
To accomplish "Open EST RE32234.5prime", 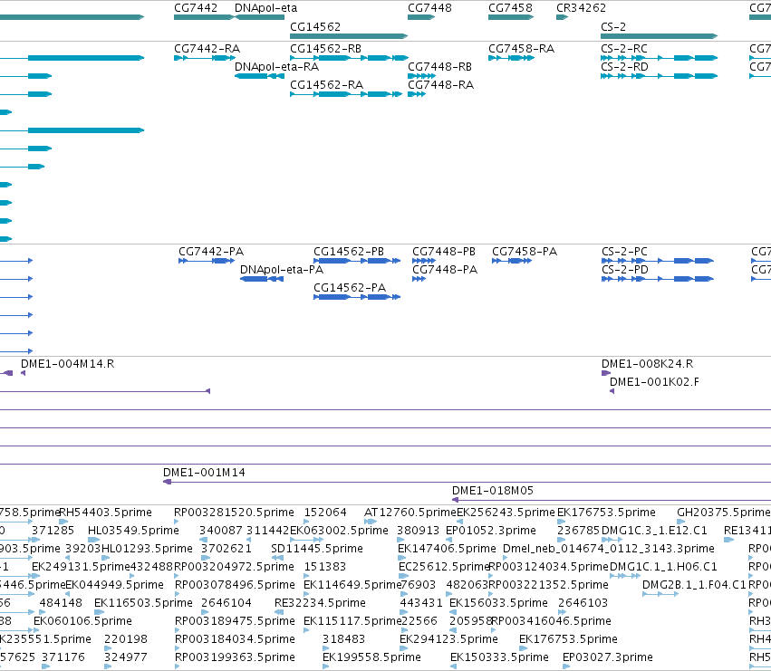I will coord(320,603).
